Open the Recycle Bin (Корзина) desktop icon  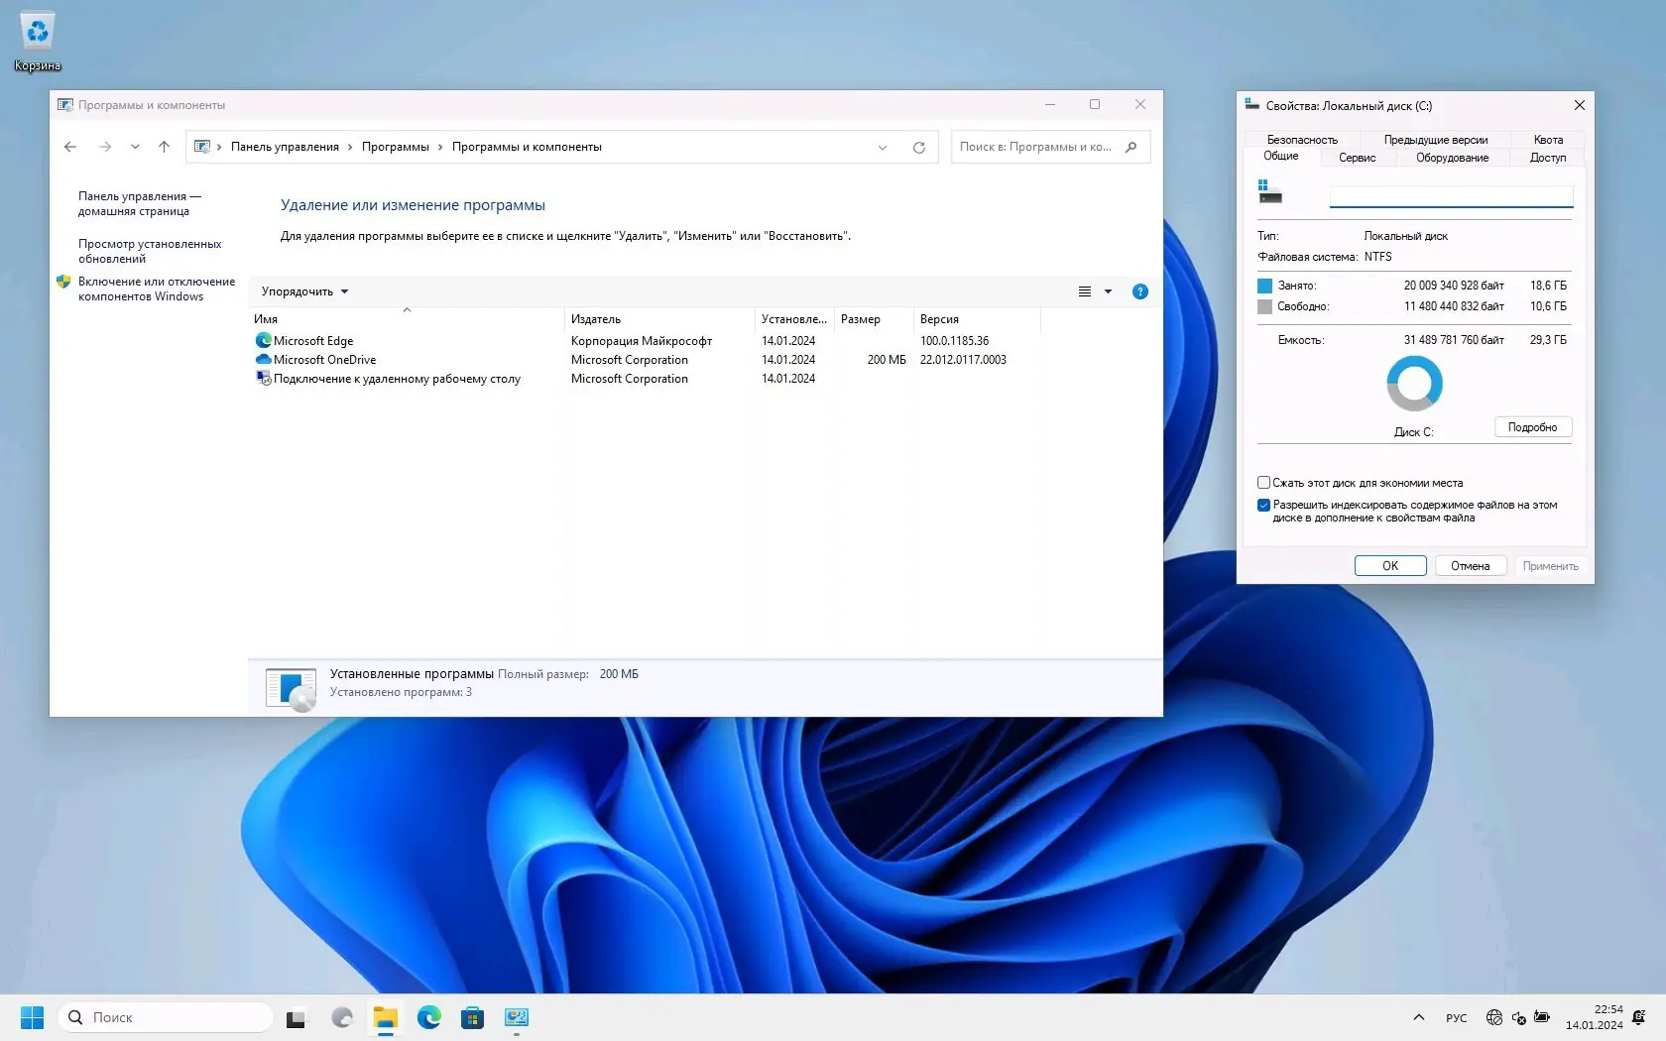[x=38, y=42]
